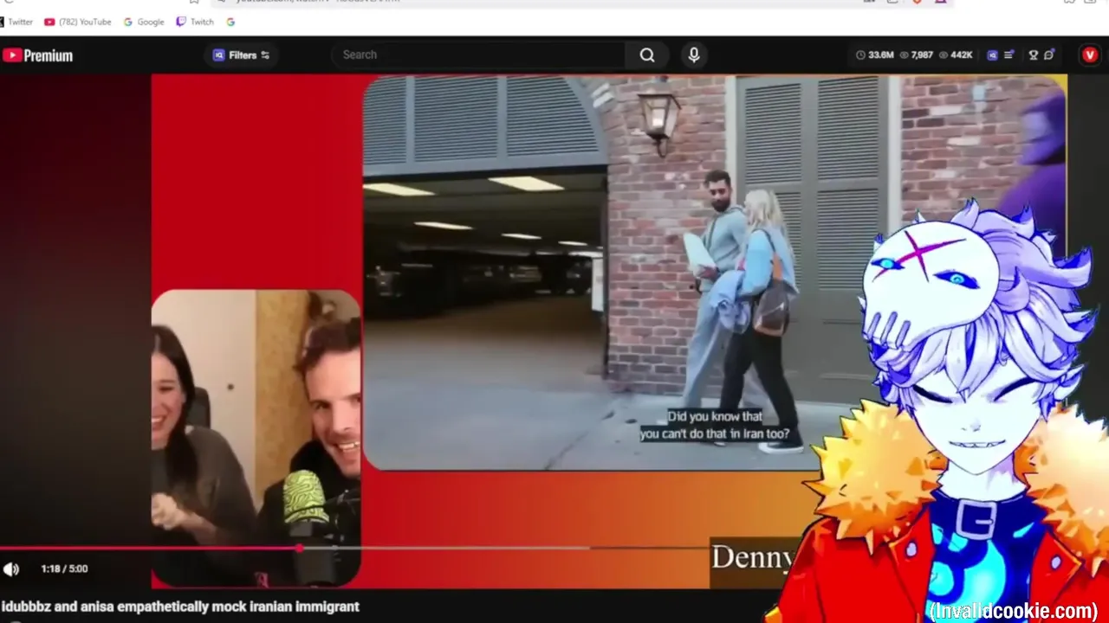Mute the video with speaker icon

point(11,568)
